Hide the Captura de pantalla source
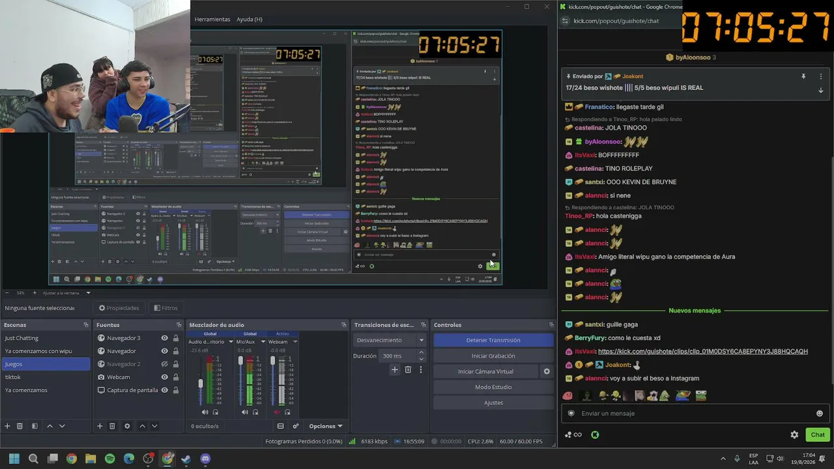 click(165, 390)
